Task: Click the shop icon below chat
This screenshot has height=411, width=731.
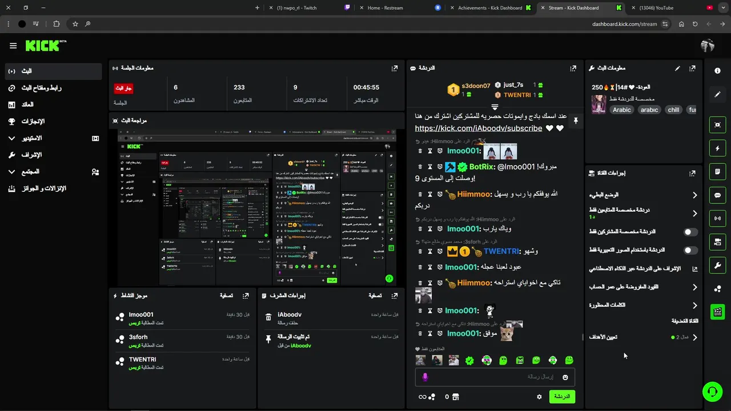Action: pos(455,397)
